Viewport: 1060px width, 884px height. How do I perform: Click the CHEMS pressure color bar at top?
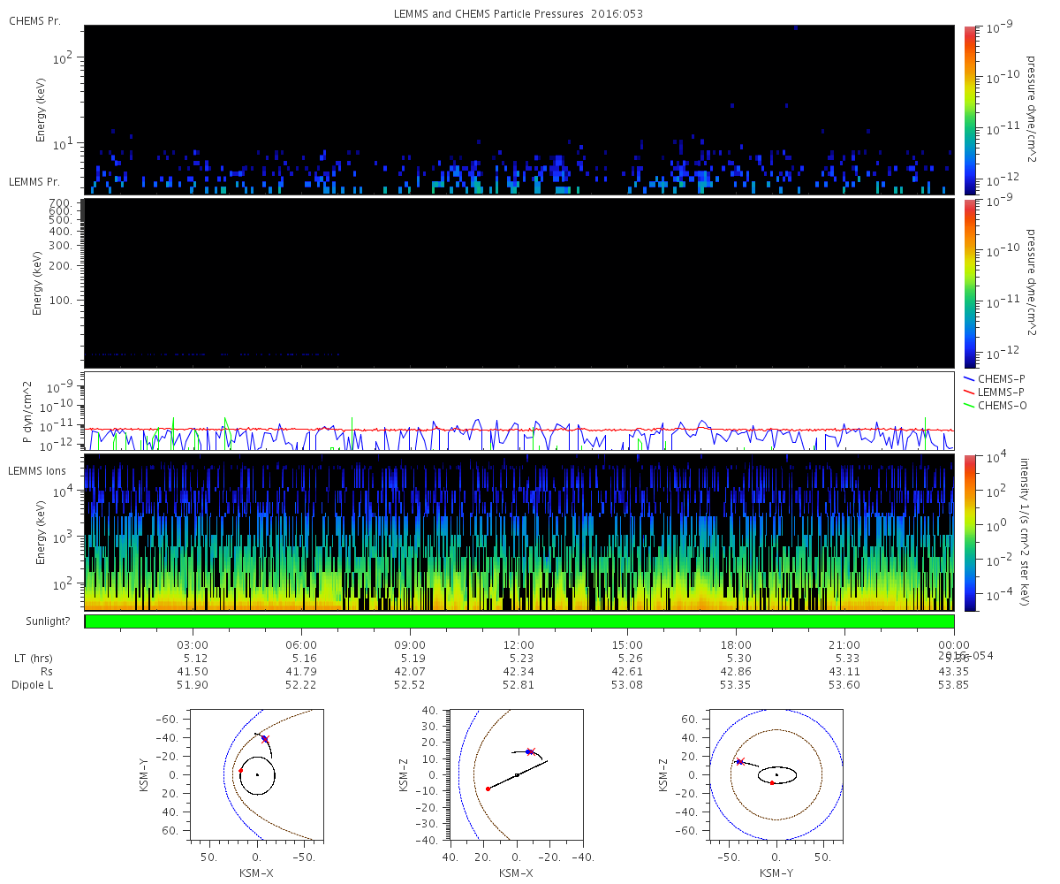click(x=970, y=110)
